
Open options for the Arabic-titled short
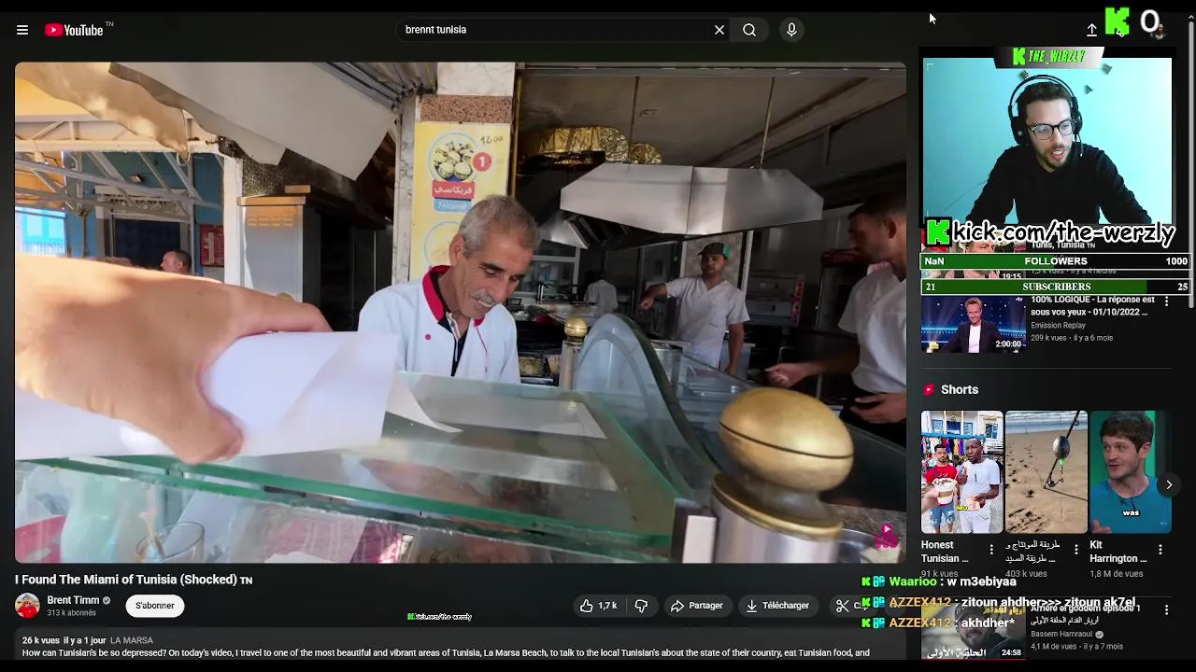tap(1075, 550)
